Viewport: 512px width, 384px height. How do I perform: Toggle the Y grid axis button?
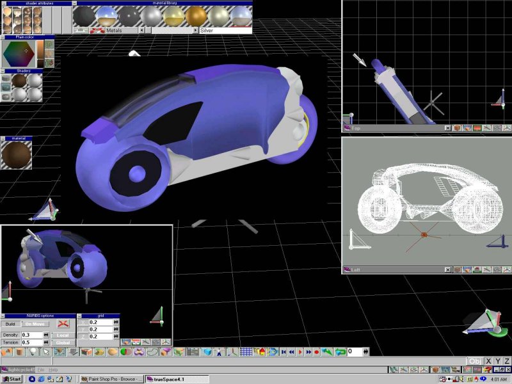click(x=83, y=329)
